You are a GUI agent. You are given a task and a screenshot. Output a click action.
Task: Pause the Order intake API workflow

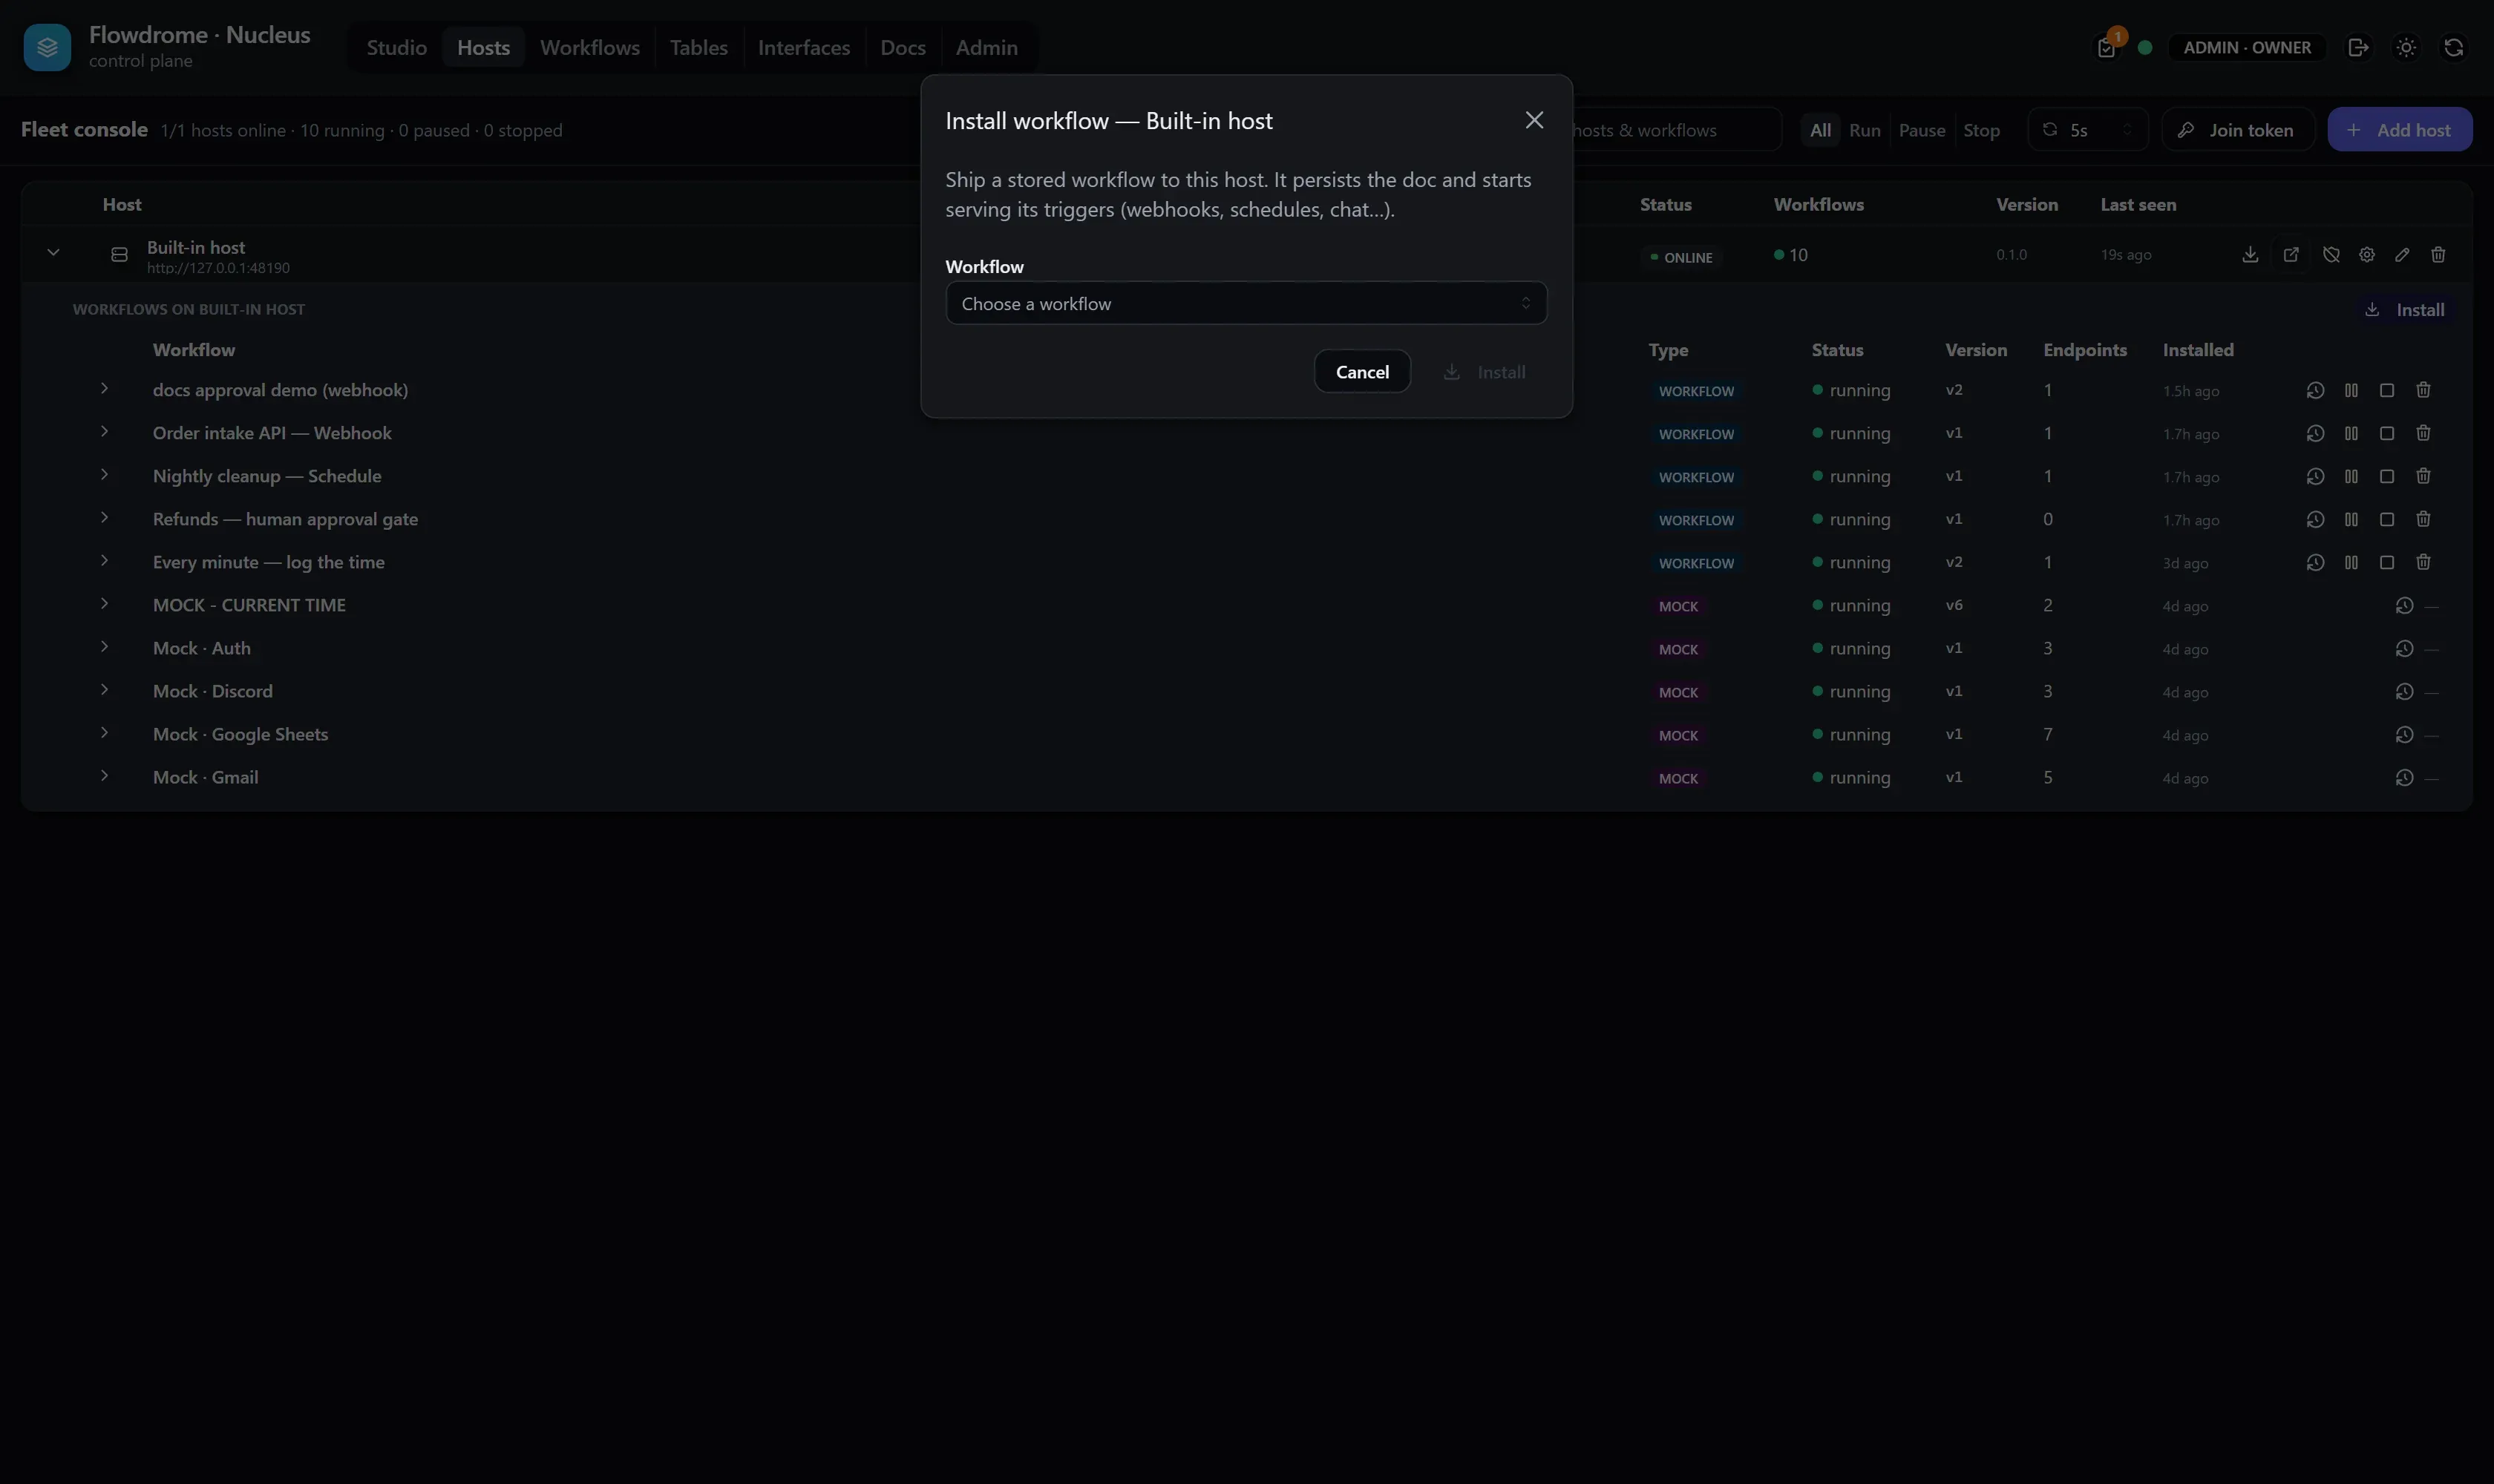point(2351,433)
